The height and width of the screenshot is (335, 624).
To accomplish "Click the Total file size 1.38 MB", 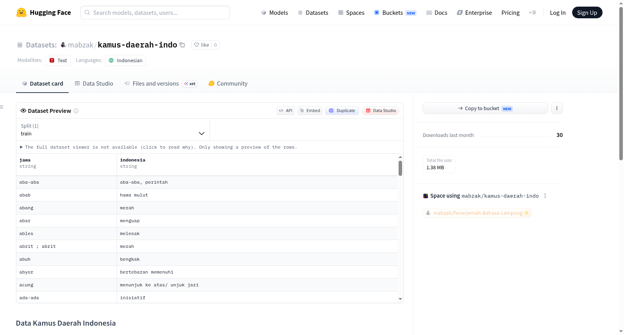I will tap(439, 164).
